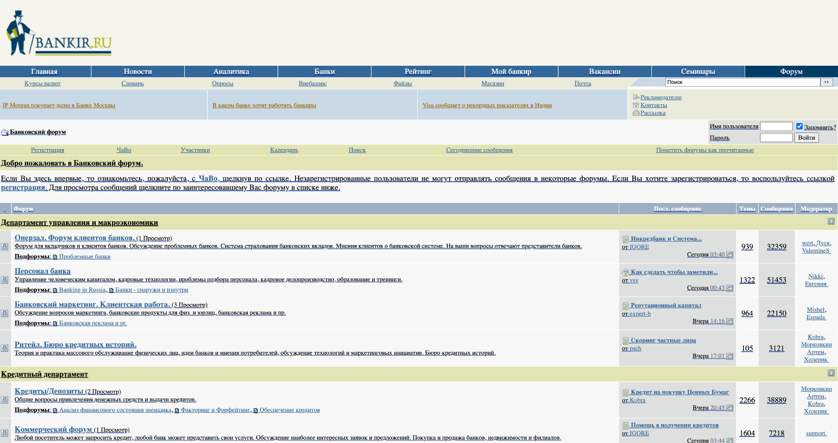This screenshot has width=838, height=443.
Task: Go to last post in Оперзал row
Action: (730, 255)
